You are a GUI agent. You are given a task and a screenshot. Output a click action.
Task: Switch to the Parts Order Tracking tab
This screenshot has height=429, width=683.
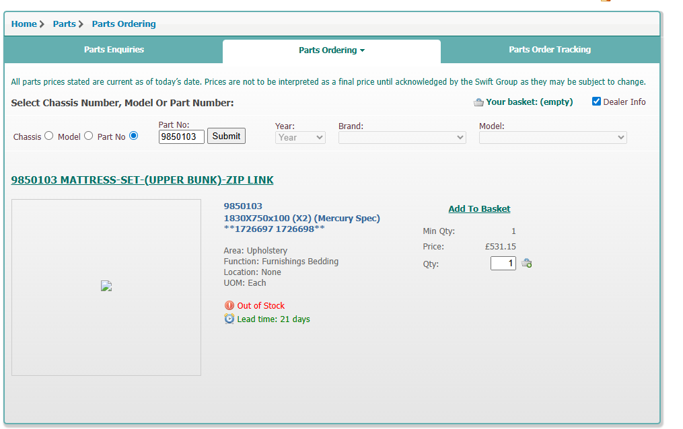(x=550, y=50)
